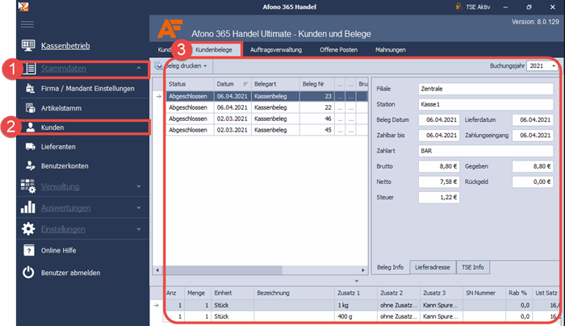The height and width of the screenshot is (326, 565).
Task: Open the Beleg drucken dropdown arrow
Action: tap(205, 66)
